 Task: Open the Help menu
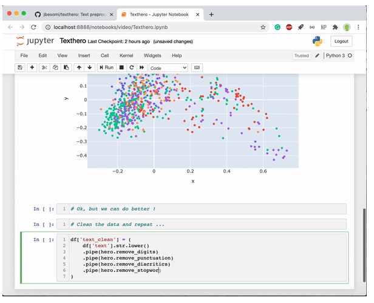[x=177, y=56]
